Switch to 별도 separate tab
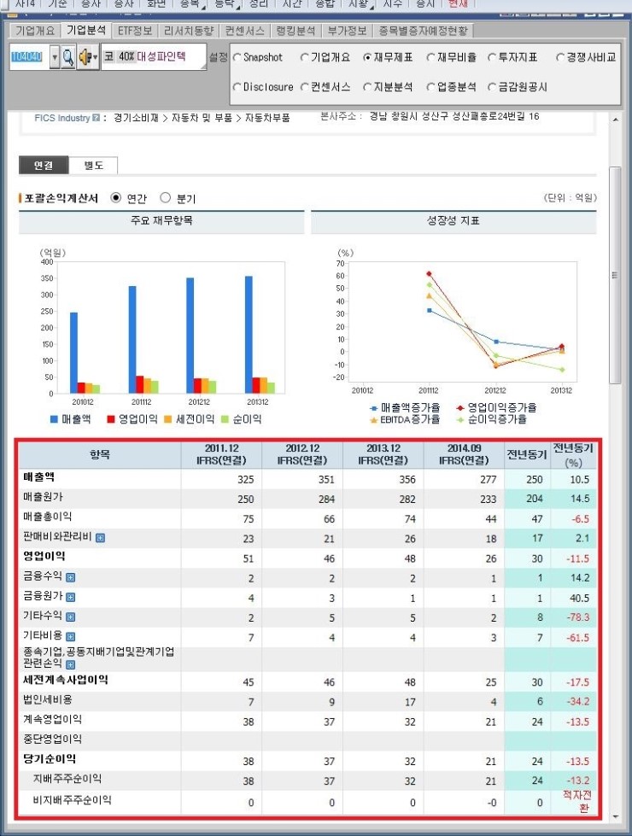The height and width of the screenshot is (836, 632). click(x=93, y=166)
